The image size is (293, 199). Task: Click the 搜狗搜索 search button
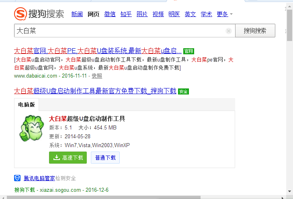click(255, 31)
